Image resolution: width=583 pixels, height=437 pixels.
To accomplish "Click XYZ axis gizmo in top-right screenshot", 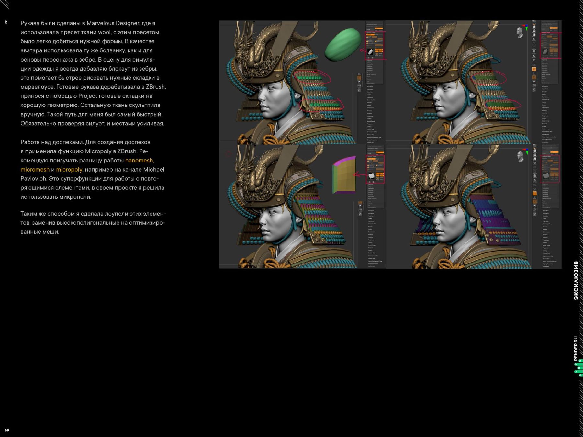I will click(526, 27).
